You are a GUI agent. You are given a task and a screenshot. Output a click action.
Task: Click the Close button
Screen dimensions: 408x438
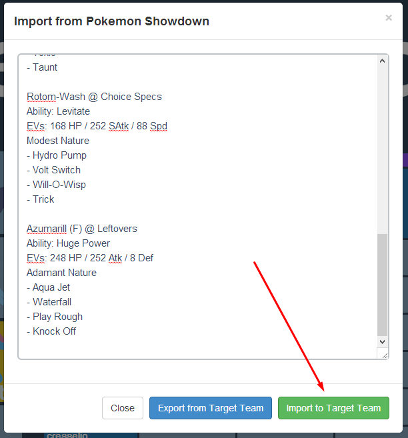[x=123, y=408]
